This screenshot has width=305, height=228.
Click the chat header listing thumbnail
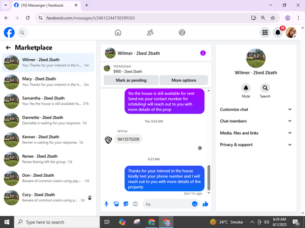click(110, 53)
